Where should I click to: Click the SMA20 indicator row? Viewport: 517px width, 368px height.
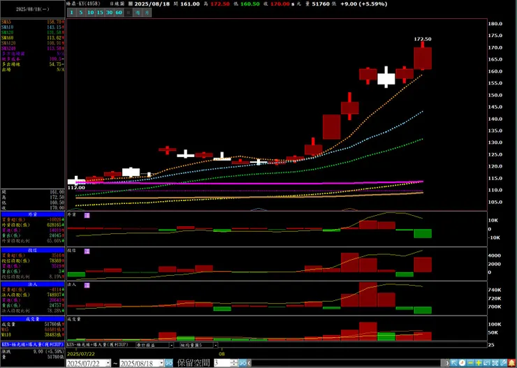click(x=33, y=32)
